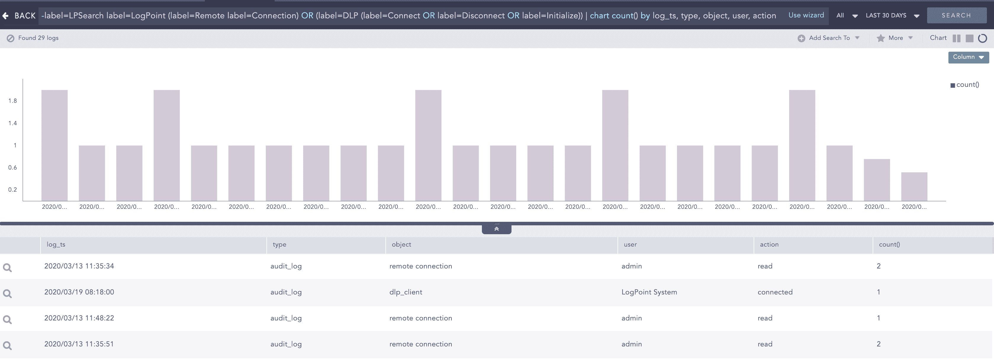The width and height of the screenshot is (994, 360).
Task: Toggle count() series in chart legend
Action: [964, 85]
